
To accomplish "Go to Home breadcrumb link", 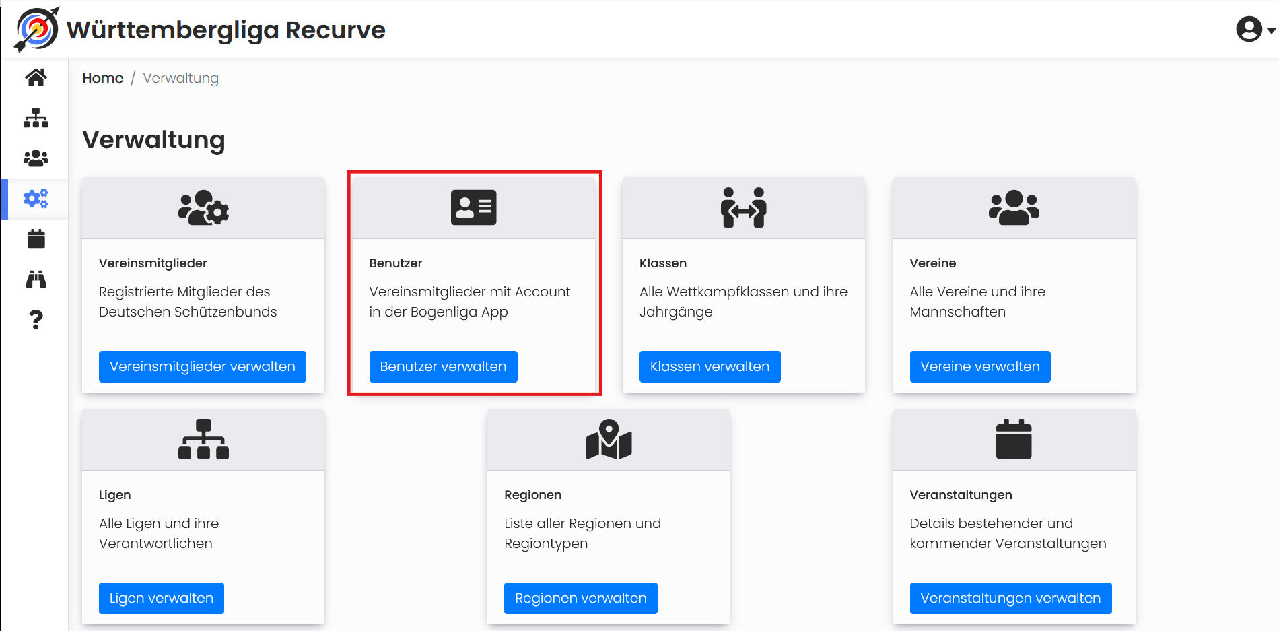I will point(103,78).
